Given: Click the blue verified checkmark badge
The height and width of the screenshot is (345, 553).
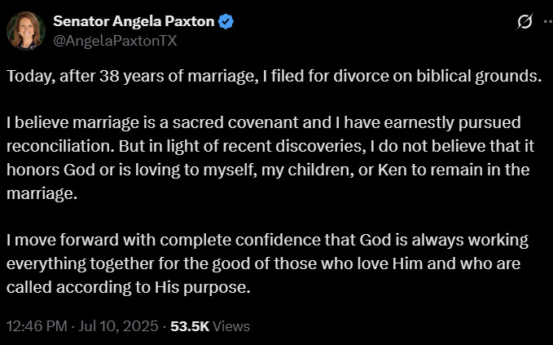Looking at the screenshot, I should (226, 21).
